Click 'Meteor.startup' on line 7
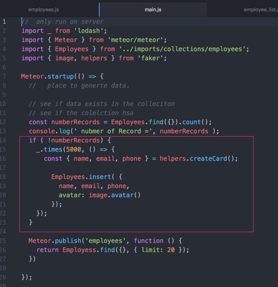The width and height of the screenshot is (278, 287). point(47,76)
